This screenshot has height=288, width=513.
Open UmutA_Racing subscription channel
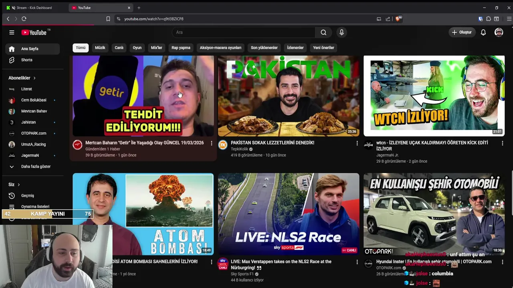32,144
